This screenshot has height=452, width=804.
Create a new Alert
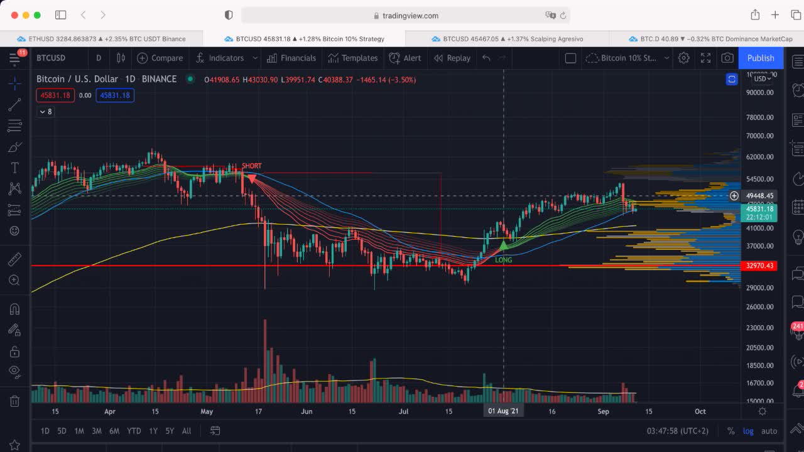(x=405, y=58)
